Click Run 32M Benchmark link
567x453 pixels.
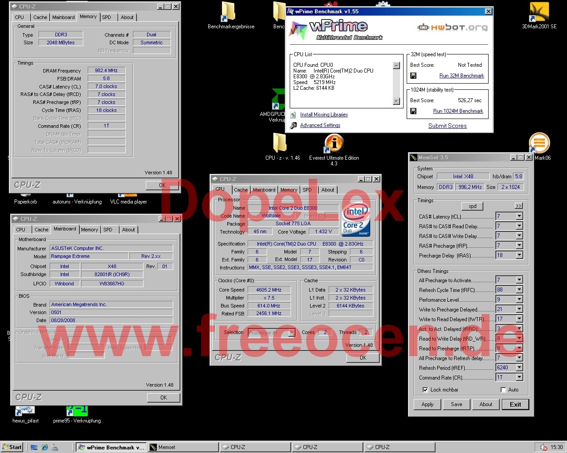coord(462,76)
